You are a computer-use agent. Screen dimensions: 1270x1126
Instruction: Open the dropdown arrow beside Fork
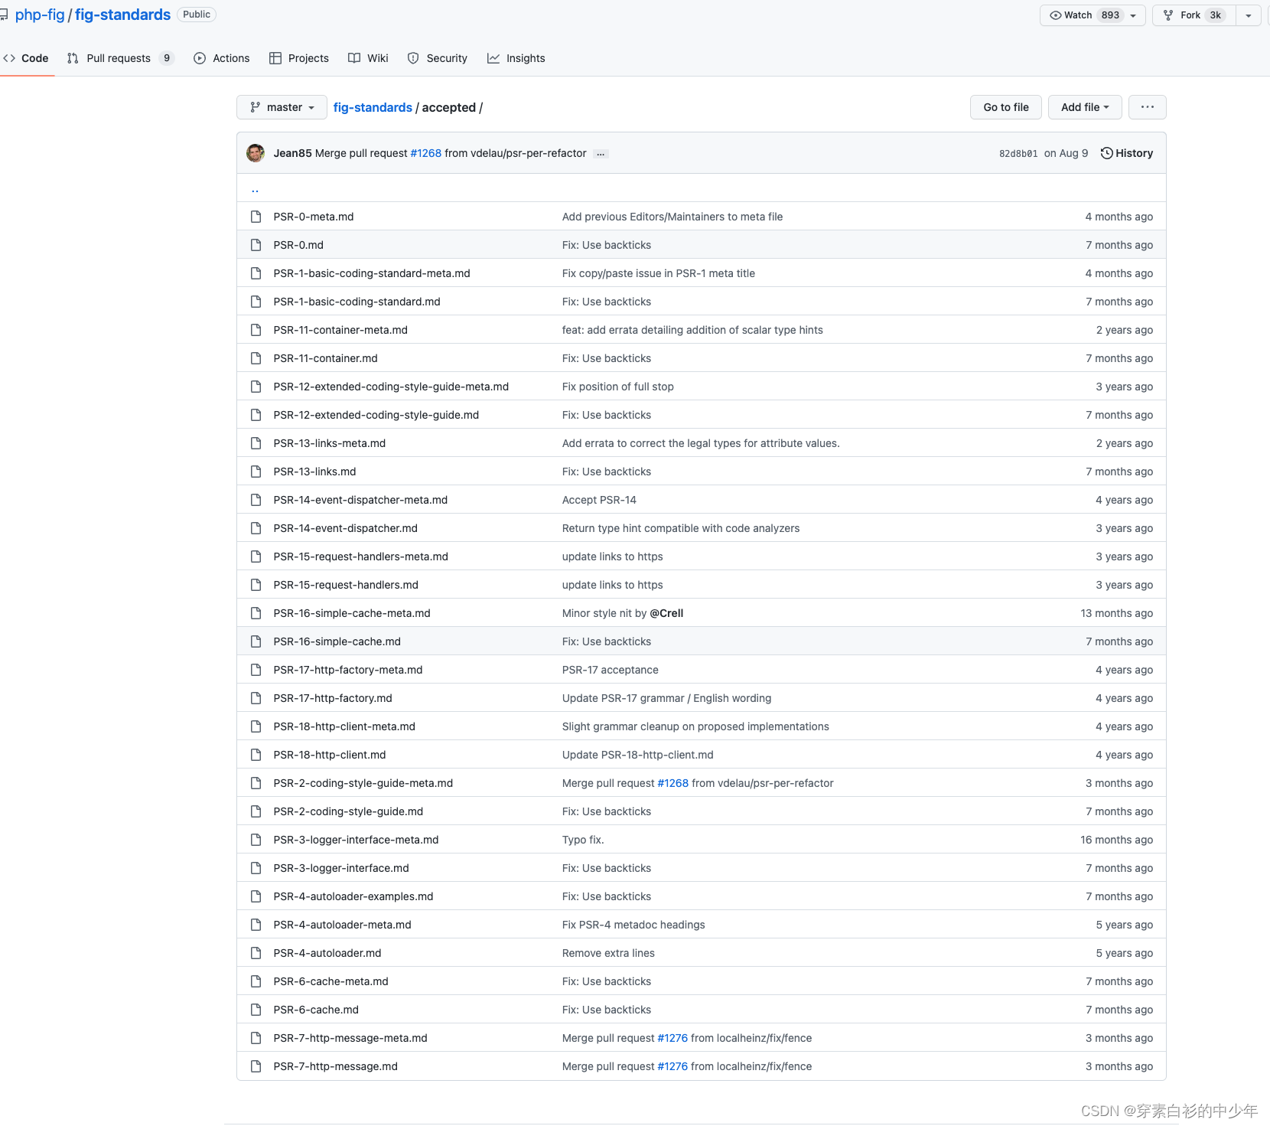click(1249, 15)
